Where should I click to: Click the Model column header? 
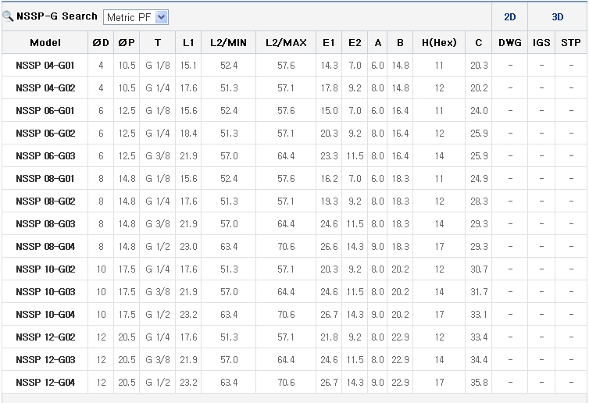point(45,43)
